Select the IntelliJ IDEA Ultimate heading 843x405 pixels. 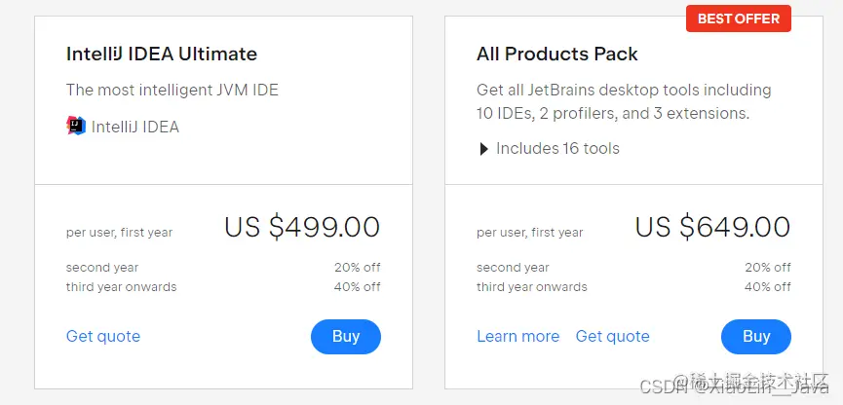[x=162, y=55]
